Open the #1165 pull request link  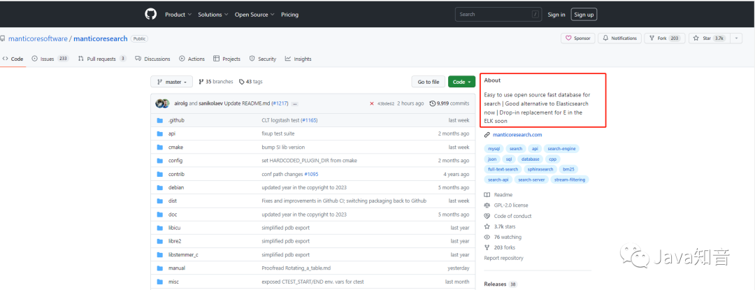click(x=310, y=120)
